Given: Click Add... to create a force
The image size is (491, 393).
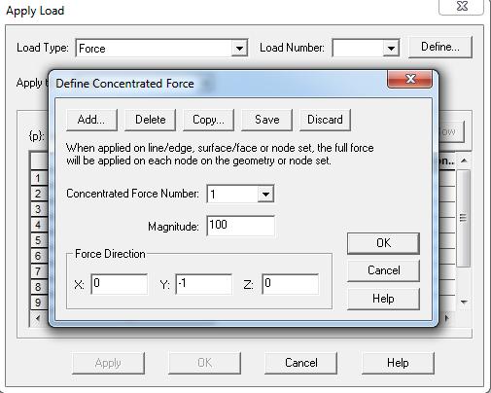Looking at the screenshot, I should coord(91,120).
